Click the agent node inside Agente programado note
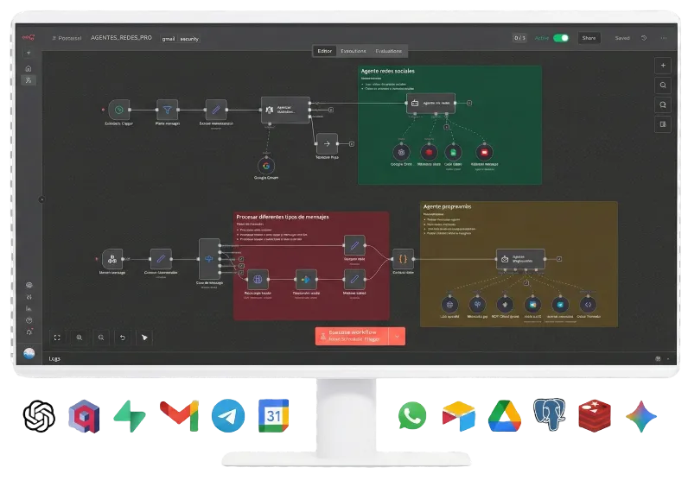The height and width of the screenshot is (480, 688). point(520,259)
